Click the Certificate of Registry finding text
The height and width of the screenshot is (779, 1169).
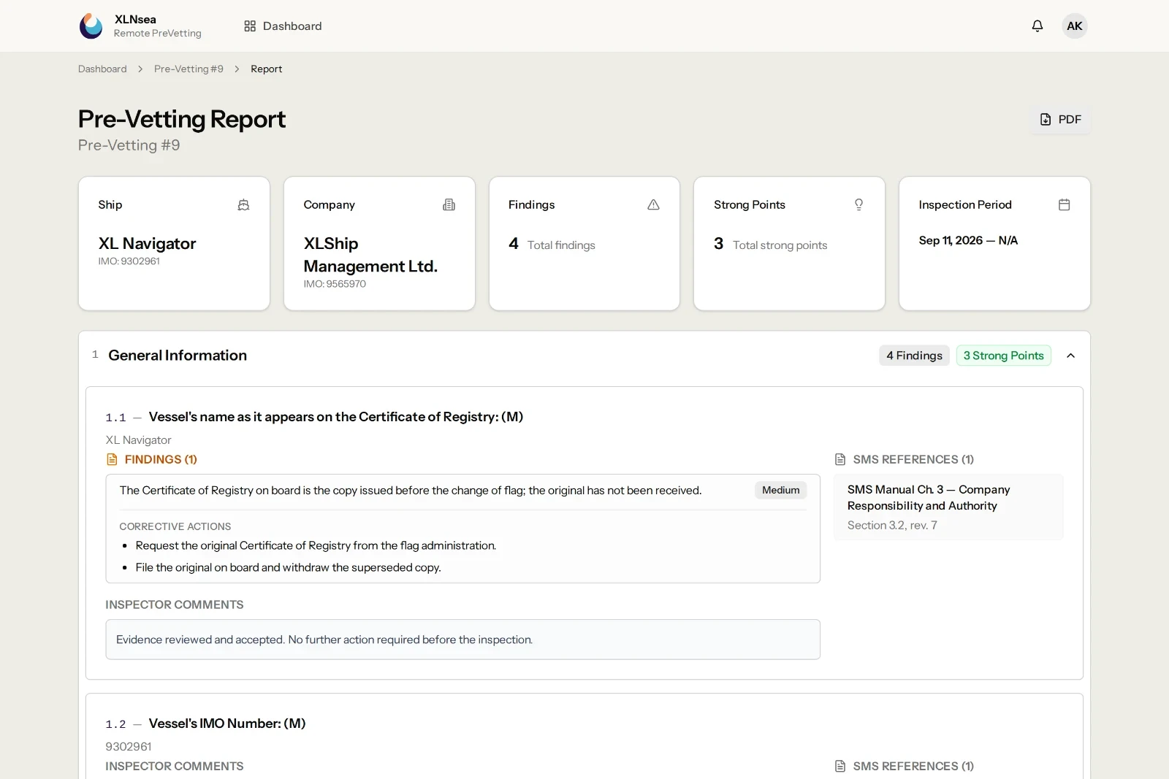(411, 491)
